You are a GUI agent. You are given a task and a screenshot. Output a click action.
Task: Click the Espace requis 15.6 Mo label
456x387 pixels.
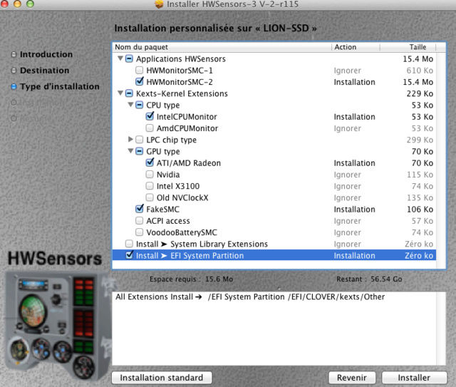point(192,279)
